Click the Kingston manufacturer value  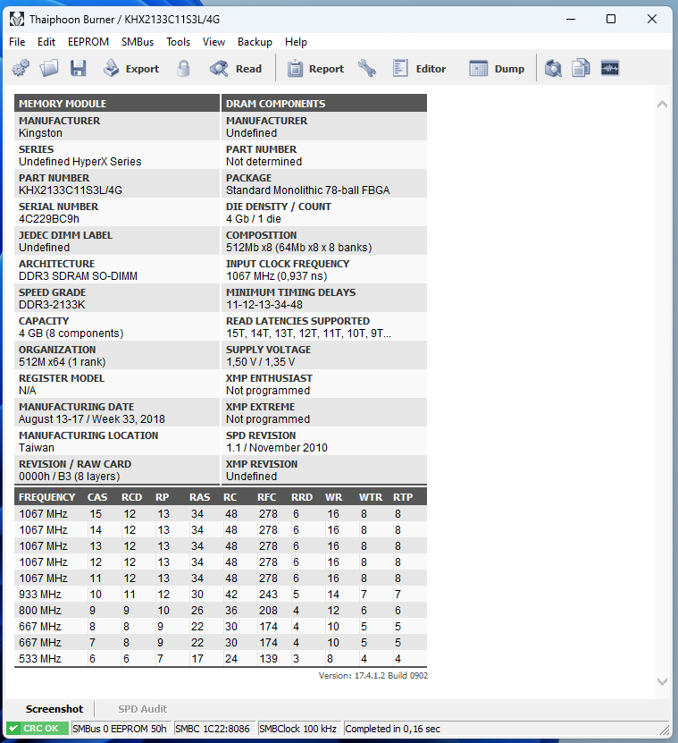pyautogui.click(x=40, y=133)
